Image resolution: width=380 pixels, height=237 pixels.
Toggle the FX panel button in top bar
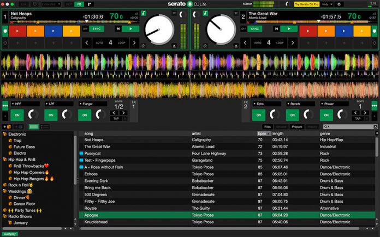point(80,4)
